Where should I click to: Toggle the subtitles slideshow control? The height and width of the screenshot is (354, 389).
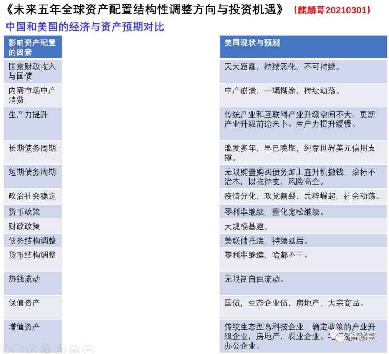click(x=75, y=350)
